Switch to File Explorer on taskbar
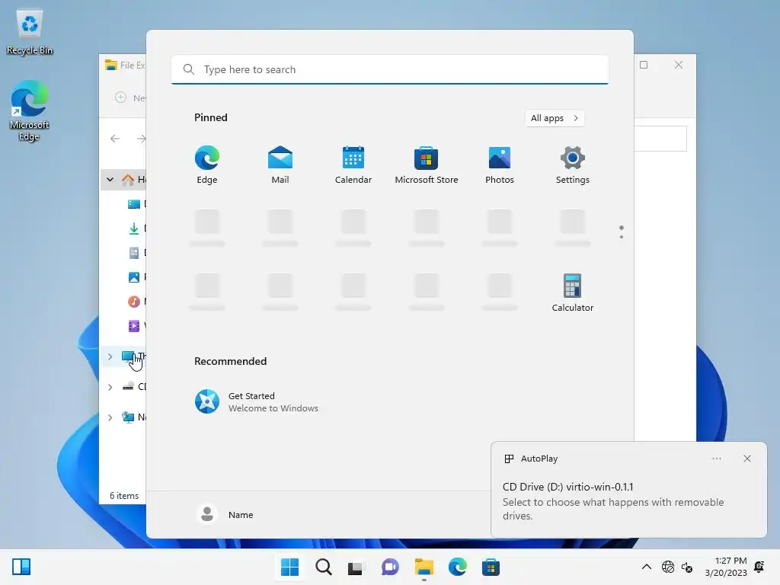 click(x=424, y=567)
